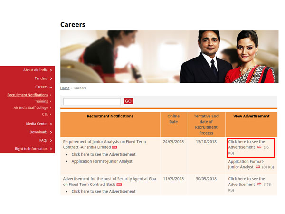Open About Air India menu item
Image resolution: width=285 pixels, height=214 pixels.
36,70
